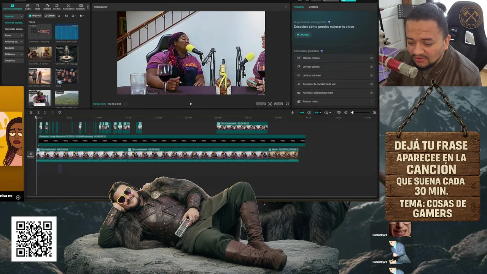487x274 pixels.
Task: Select the Generated Image overlay track clip
Action: pyautogui.click(x=172, y=140)
